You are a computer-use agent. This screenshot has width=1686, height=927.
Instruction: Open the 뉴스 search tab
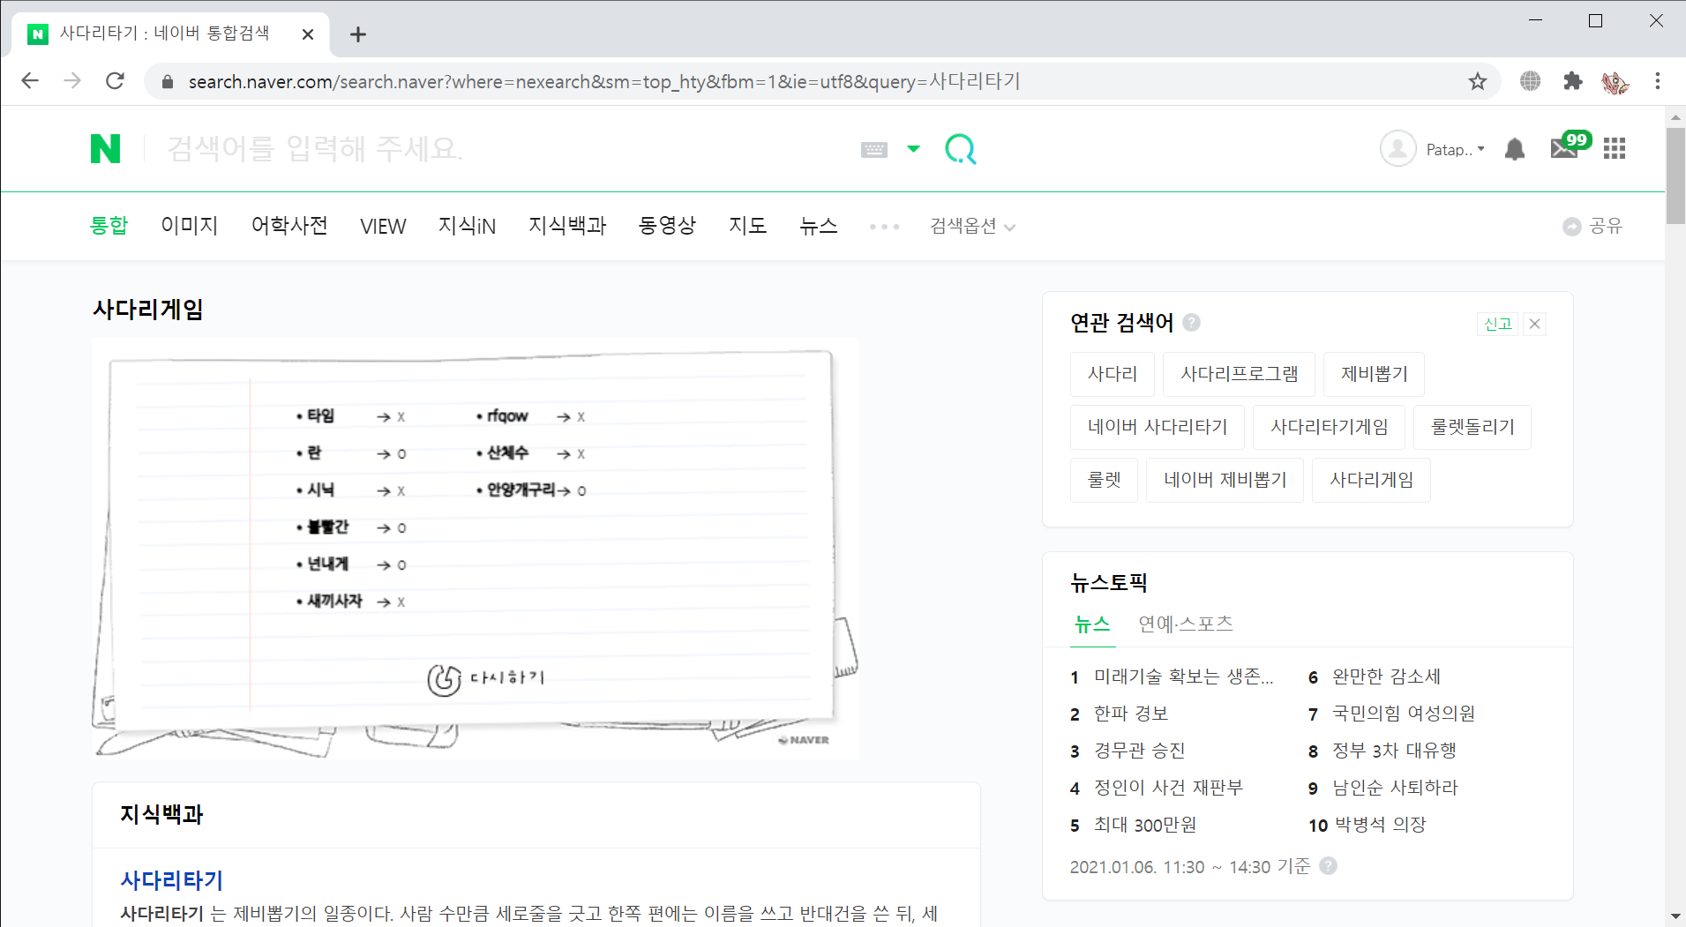point(818,226)
